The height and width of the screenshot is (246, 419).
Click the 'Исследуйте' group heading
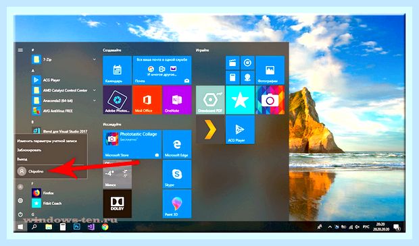(x=112, y=124)
